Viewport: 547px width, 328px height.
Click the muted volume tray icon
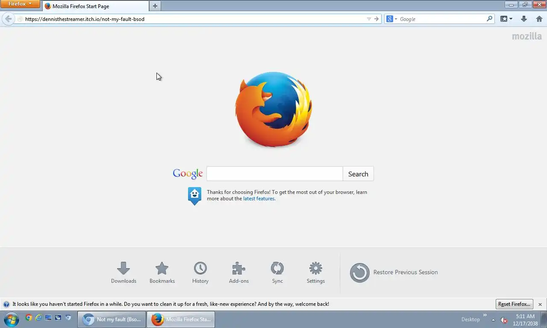click(x=504, y=320)
